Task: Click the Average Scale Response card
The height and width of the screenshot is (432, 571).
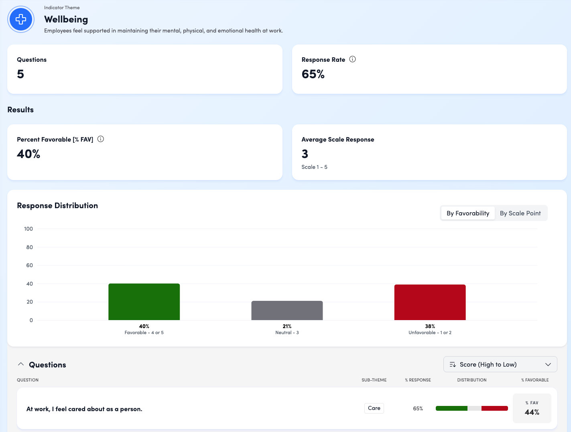Action: click(429, 152)
